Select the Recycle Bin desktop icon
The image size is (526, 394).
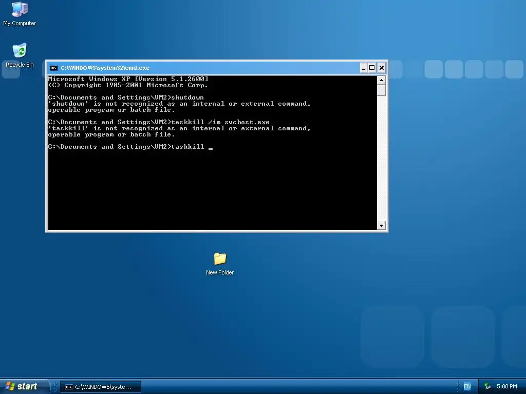[20, 55]
